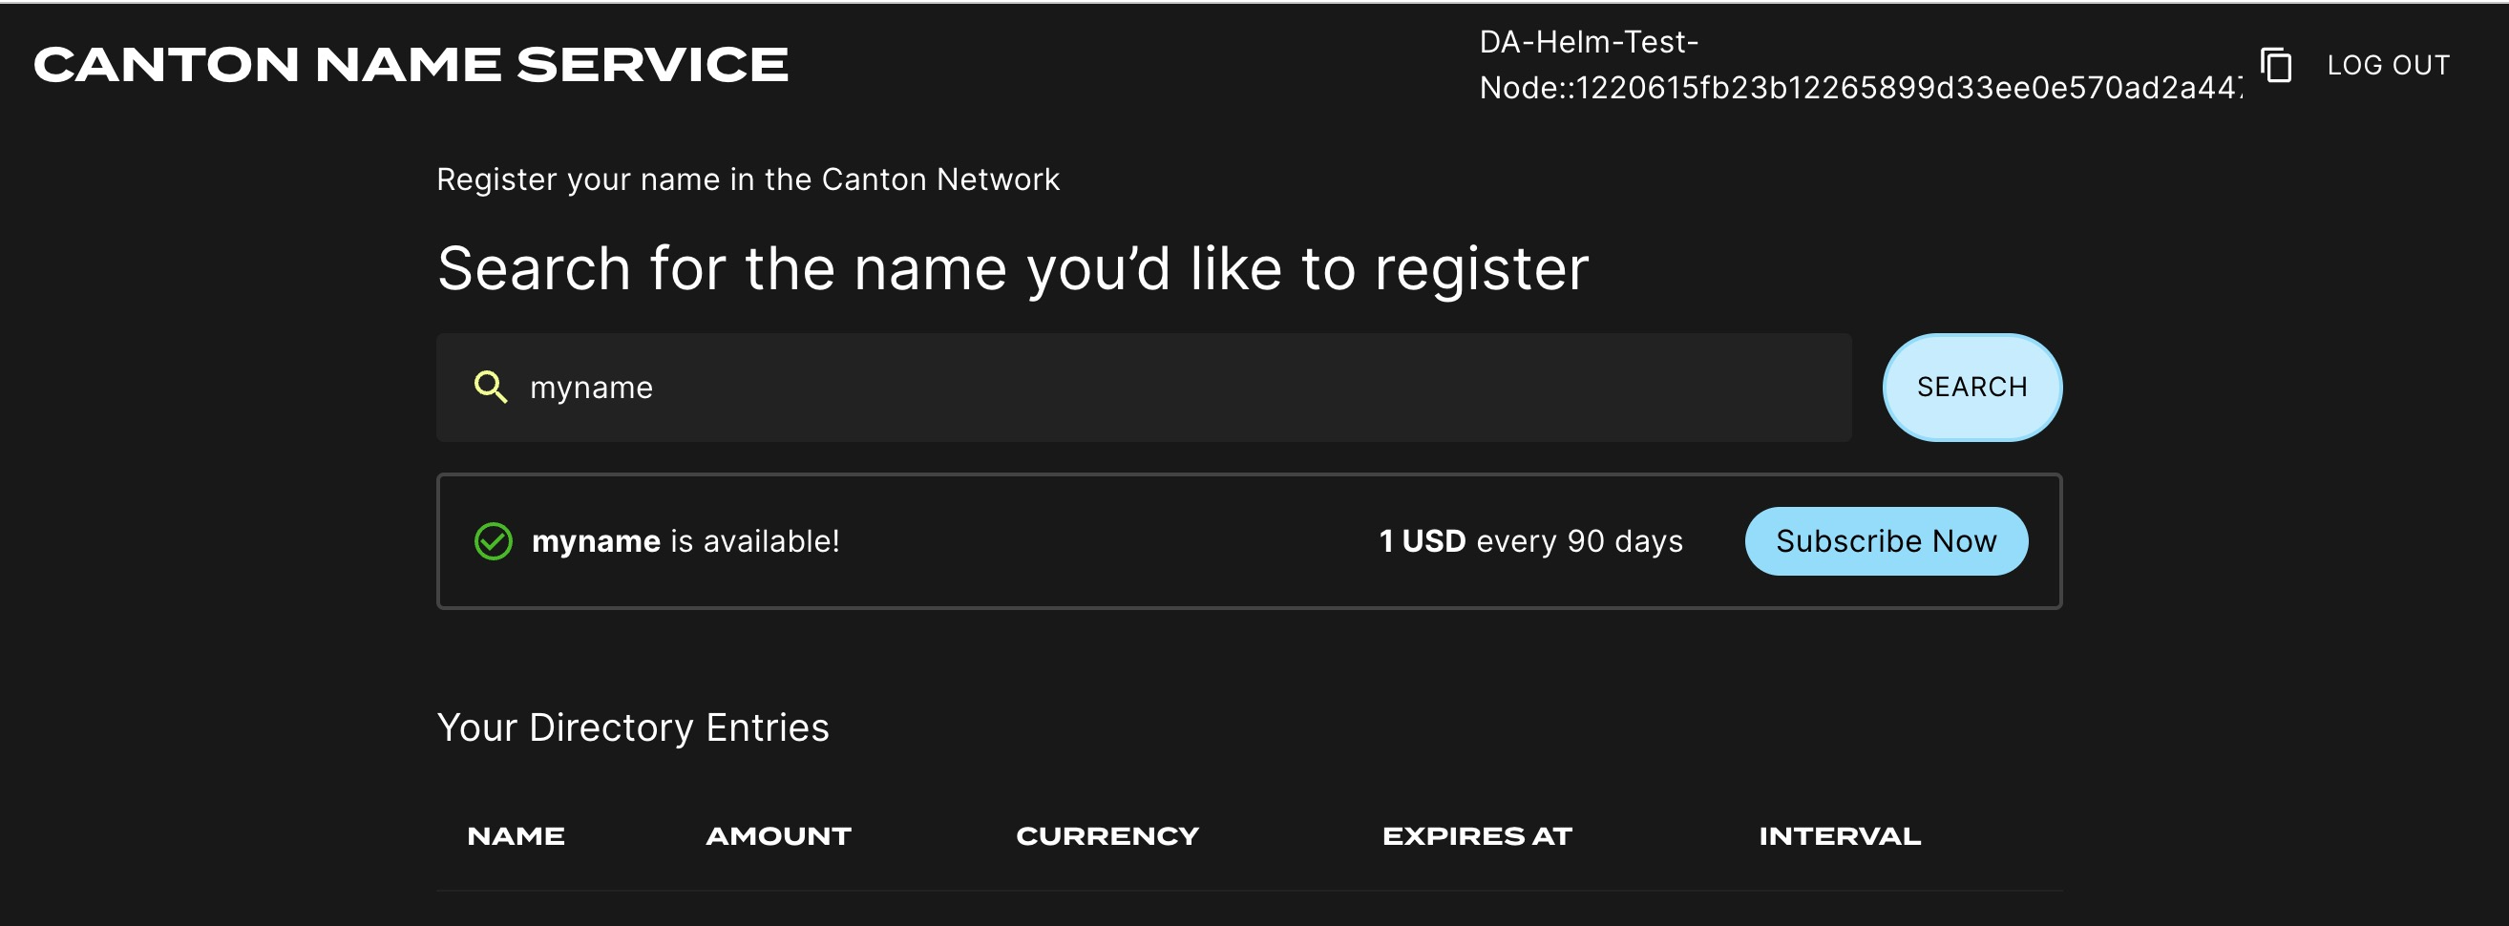The image size is (2509, 926).
Task: Click the AMOUNT column header
Action: [778, 836]
